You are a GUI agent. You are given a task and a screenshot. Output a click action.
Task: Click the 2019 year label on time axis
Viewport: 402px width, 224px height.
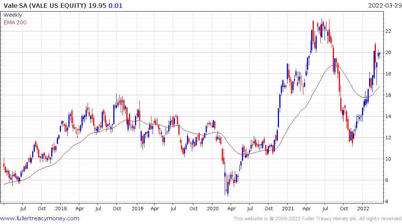[x=137, y=209]
